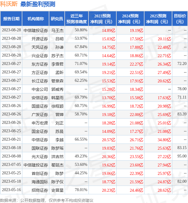Click analyst name 管泉森
188x203 pixels.
pyautogui.click(x=57, y=81)
